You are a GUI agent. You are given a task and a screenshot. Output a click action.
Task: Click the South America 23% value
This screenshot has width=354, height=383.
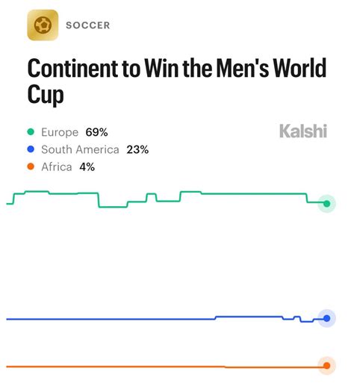coord(137,149)
